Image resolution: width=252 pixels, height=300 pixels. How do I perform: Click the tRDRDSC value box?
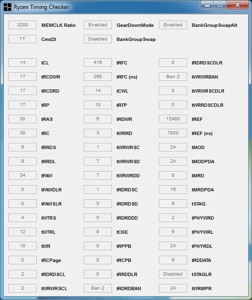coord(98,189)
